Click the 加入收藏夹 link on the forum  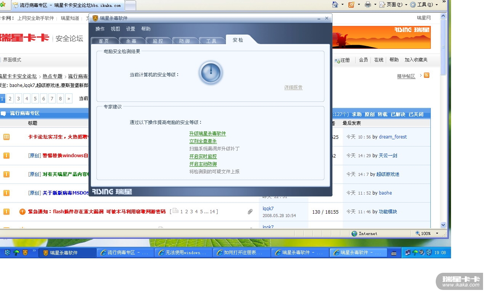point(416,60)
